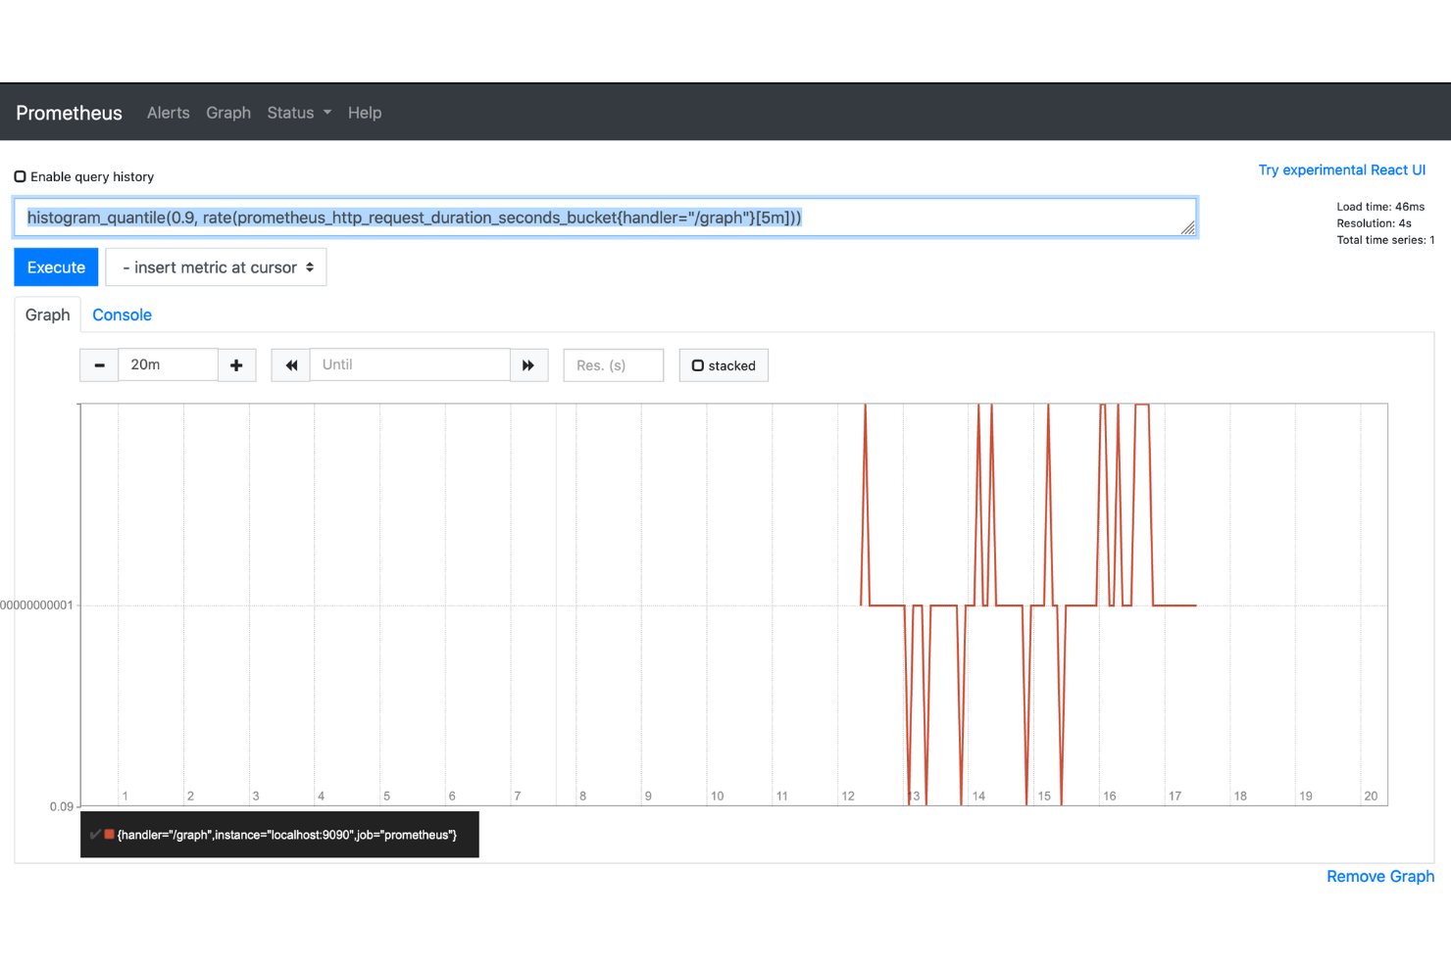Click the x-axis tick label 20
Viewport: 1451px width, 967px height.
click(1371, 796)
